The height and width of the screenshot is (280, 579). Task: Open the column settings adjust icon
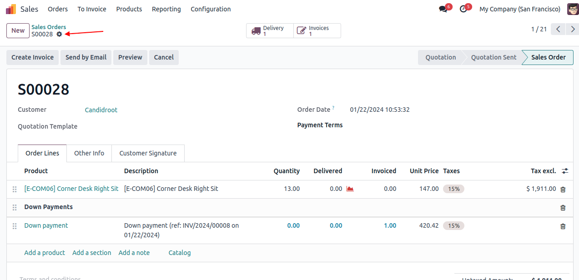[x=565, y=171]
